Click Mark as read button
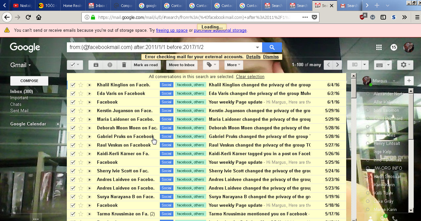Image resolution: width=421 pixels, height=221 pixels. click(x=146, y=65)
